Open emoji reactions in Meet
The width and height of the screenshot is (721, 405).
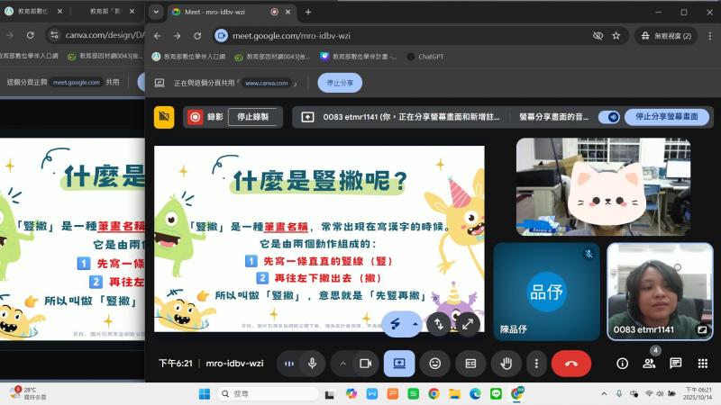(435, 364)
